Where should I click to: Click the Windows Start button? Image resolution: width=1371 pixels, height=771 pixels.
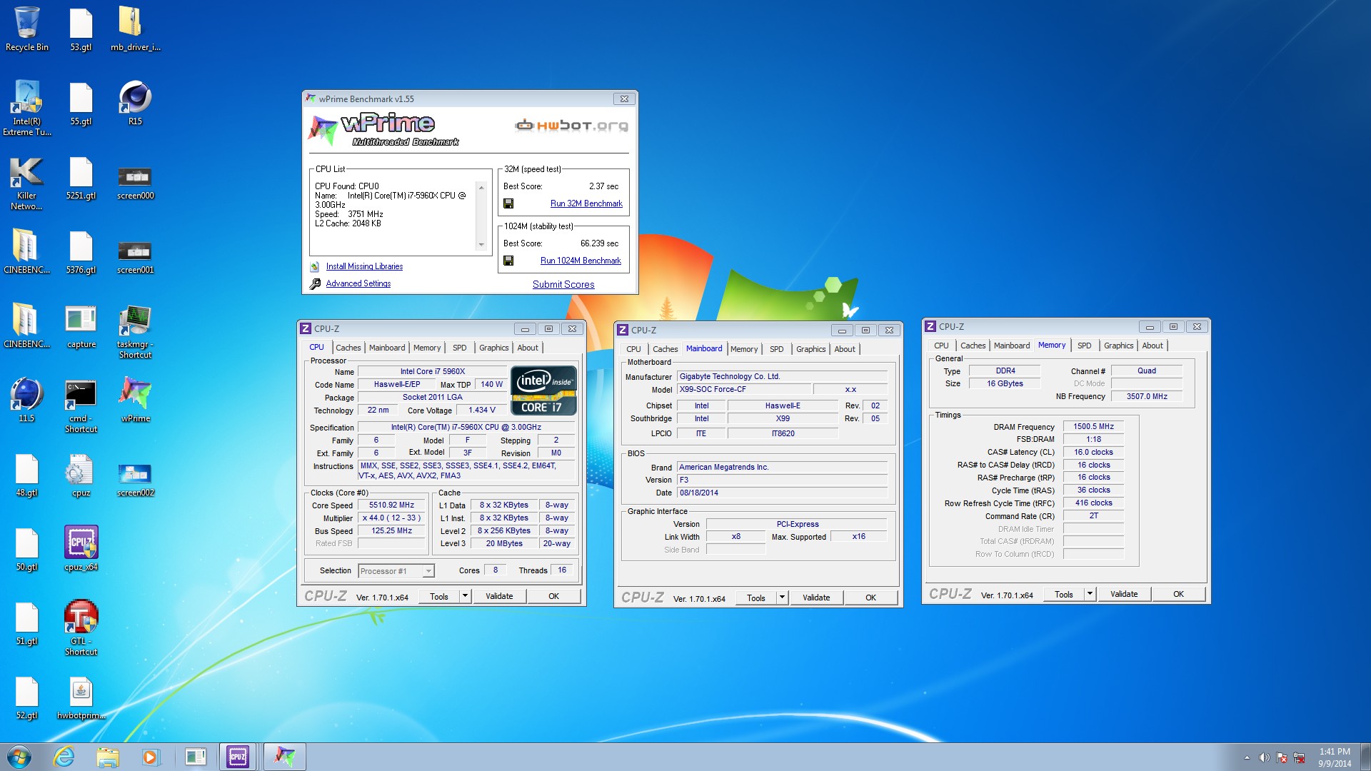(x=19, y=757)
